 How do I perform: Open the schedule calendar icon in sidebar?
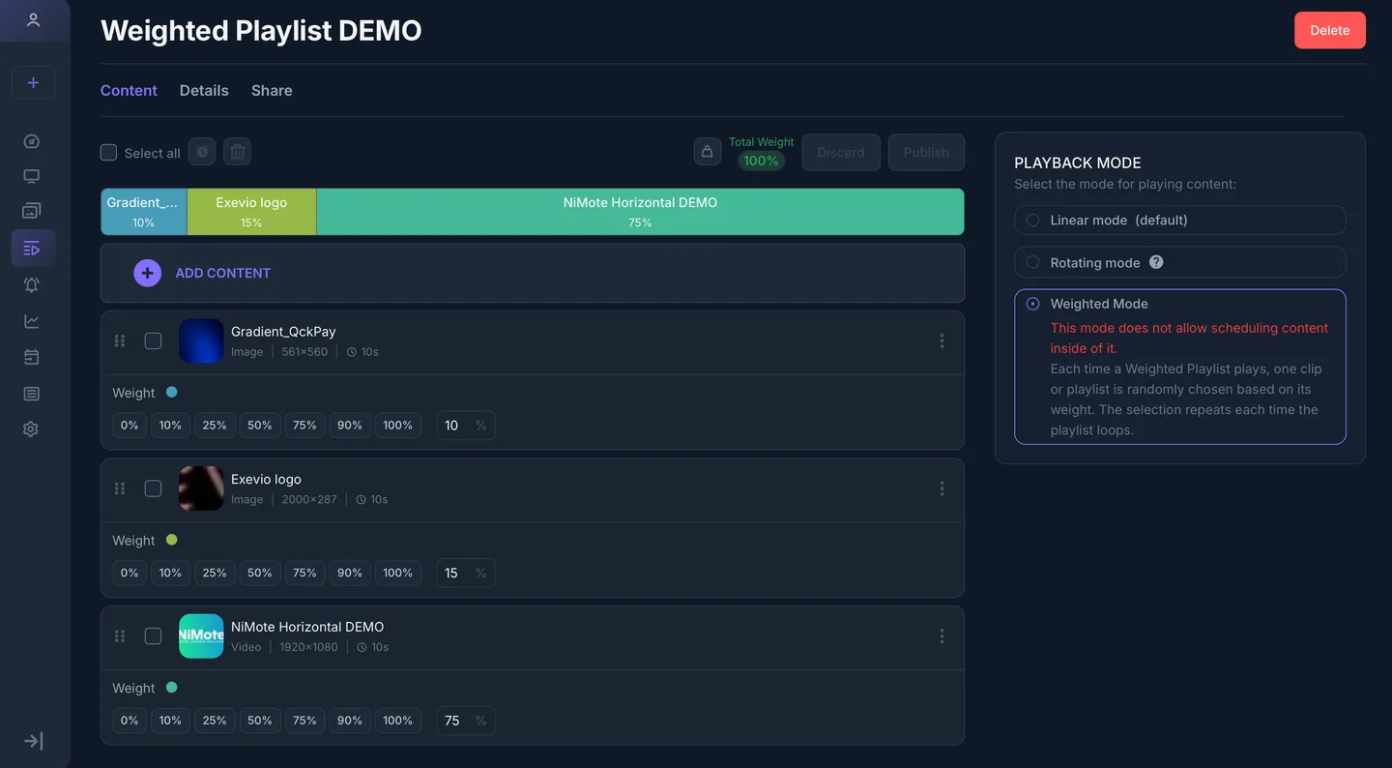click(32, 358)
